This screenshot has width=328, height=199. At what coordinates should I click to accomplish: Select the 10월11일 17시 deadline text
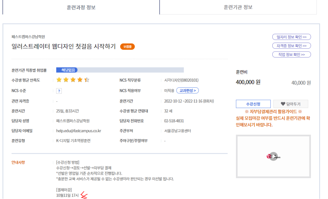point(67,195)
